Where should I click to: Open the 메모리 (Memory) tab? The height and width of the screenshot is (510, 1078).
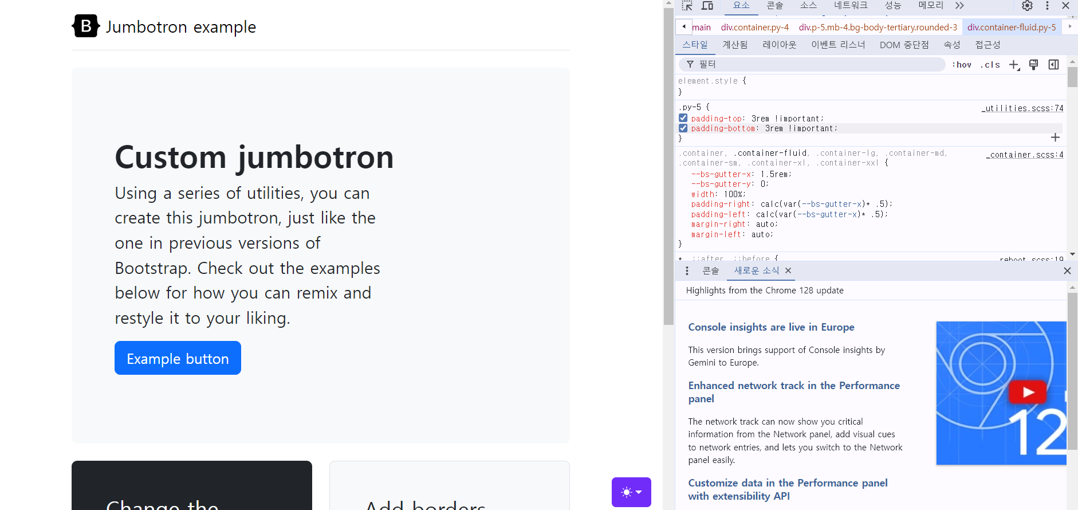click(931, 6)
